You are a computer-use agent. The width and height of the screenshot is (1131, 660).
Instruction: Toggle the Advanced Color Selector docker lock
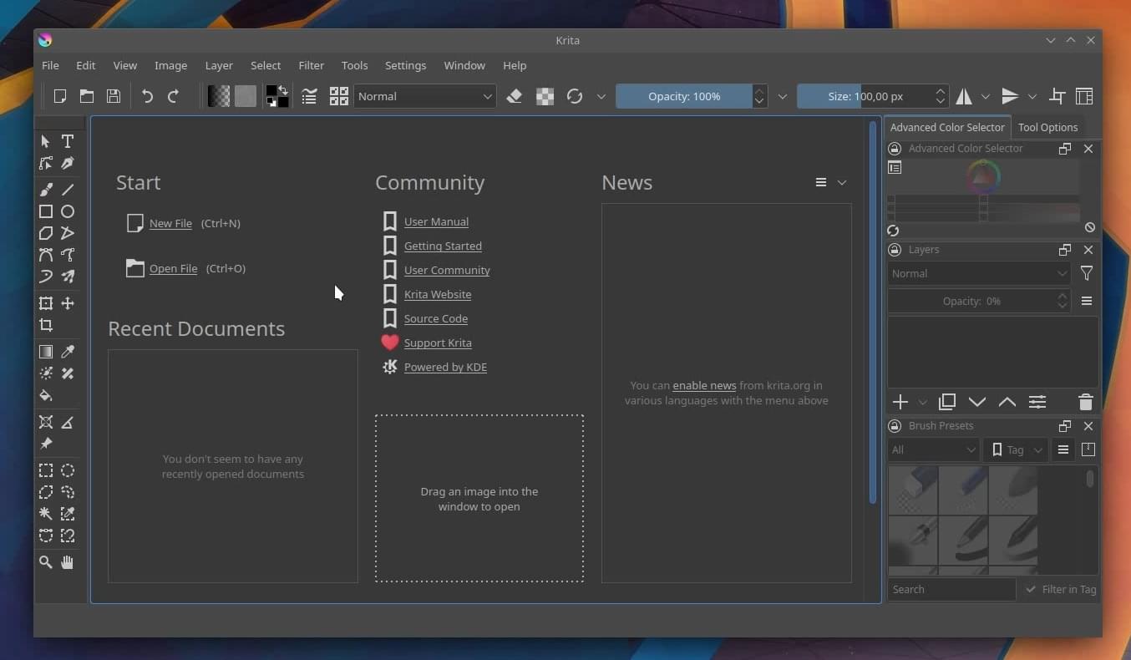point(895,149)
